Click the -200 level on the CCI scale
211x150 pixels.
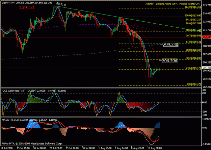(x=205, y=112)
